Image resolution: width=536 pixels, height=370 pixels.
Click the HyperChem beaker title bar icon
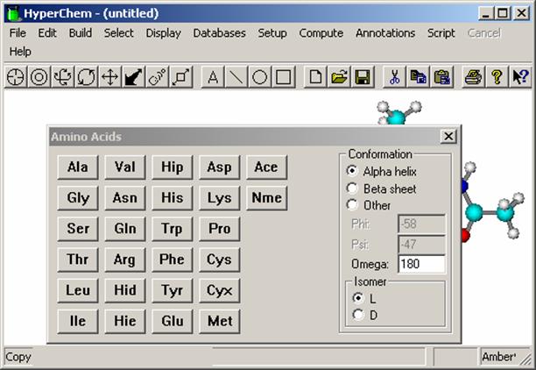point(14,14)
